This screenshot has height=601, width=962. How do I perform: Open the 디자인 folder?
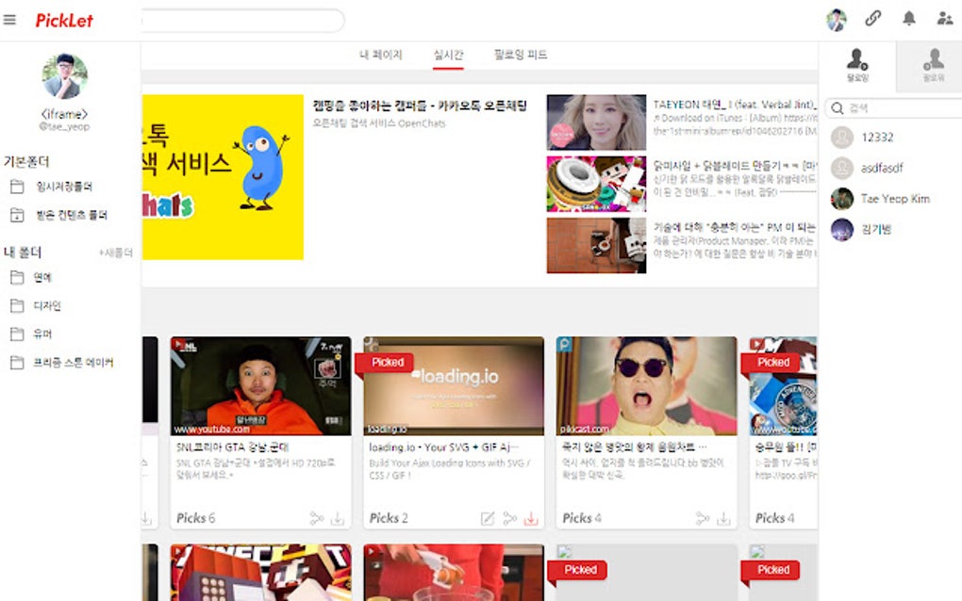47,306
